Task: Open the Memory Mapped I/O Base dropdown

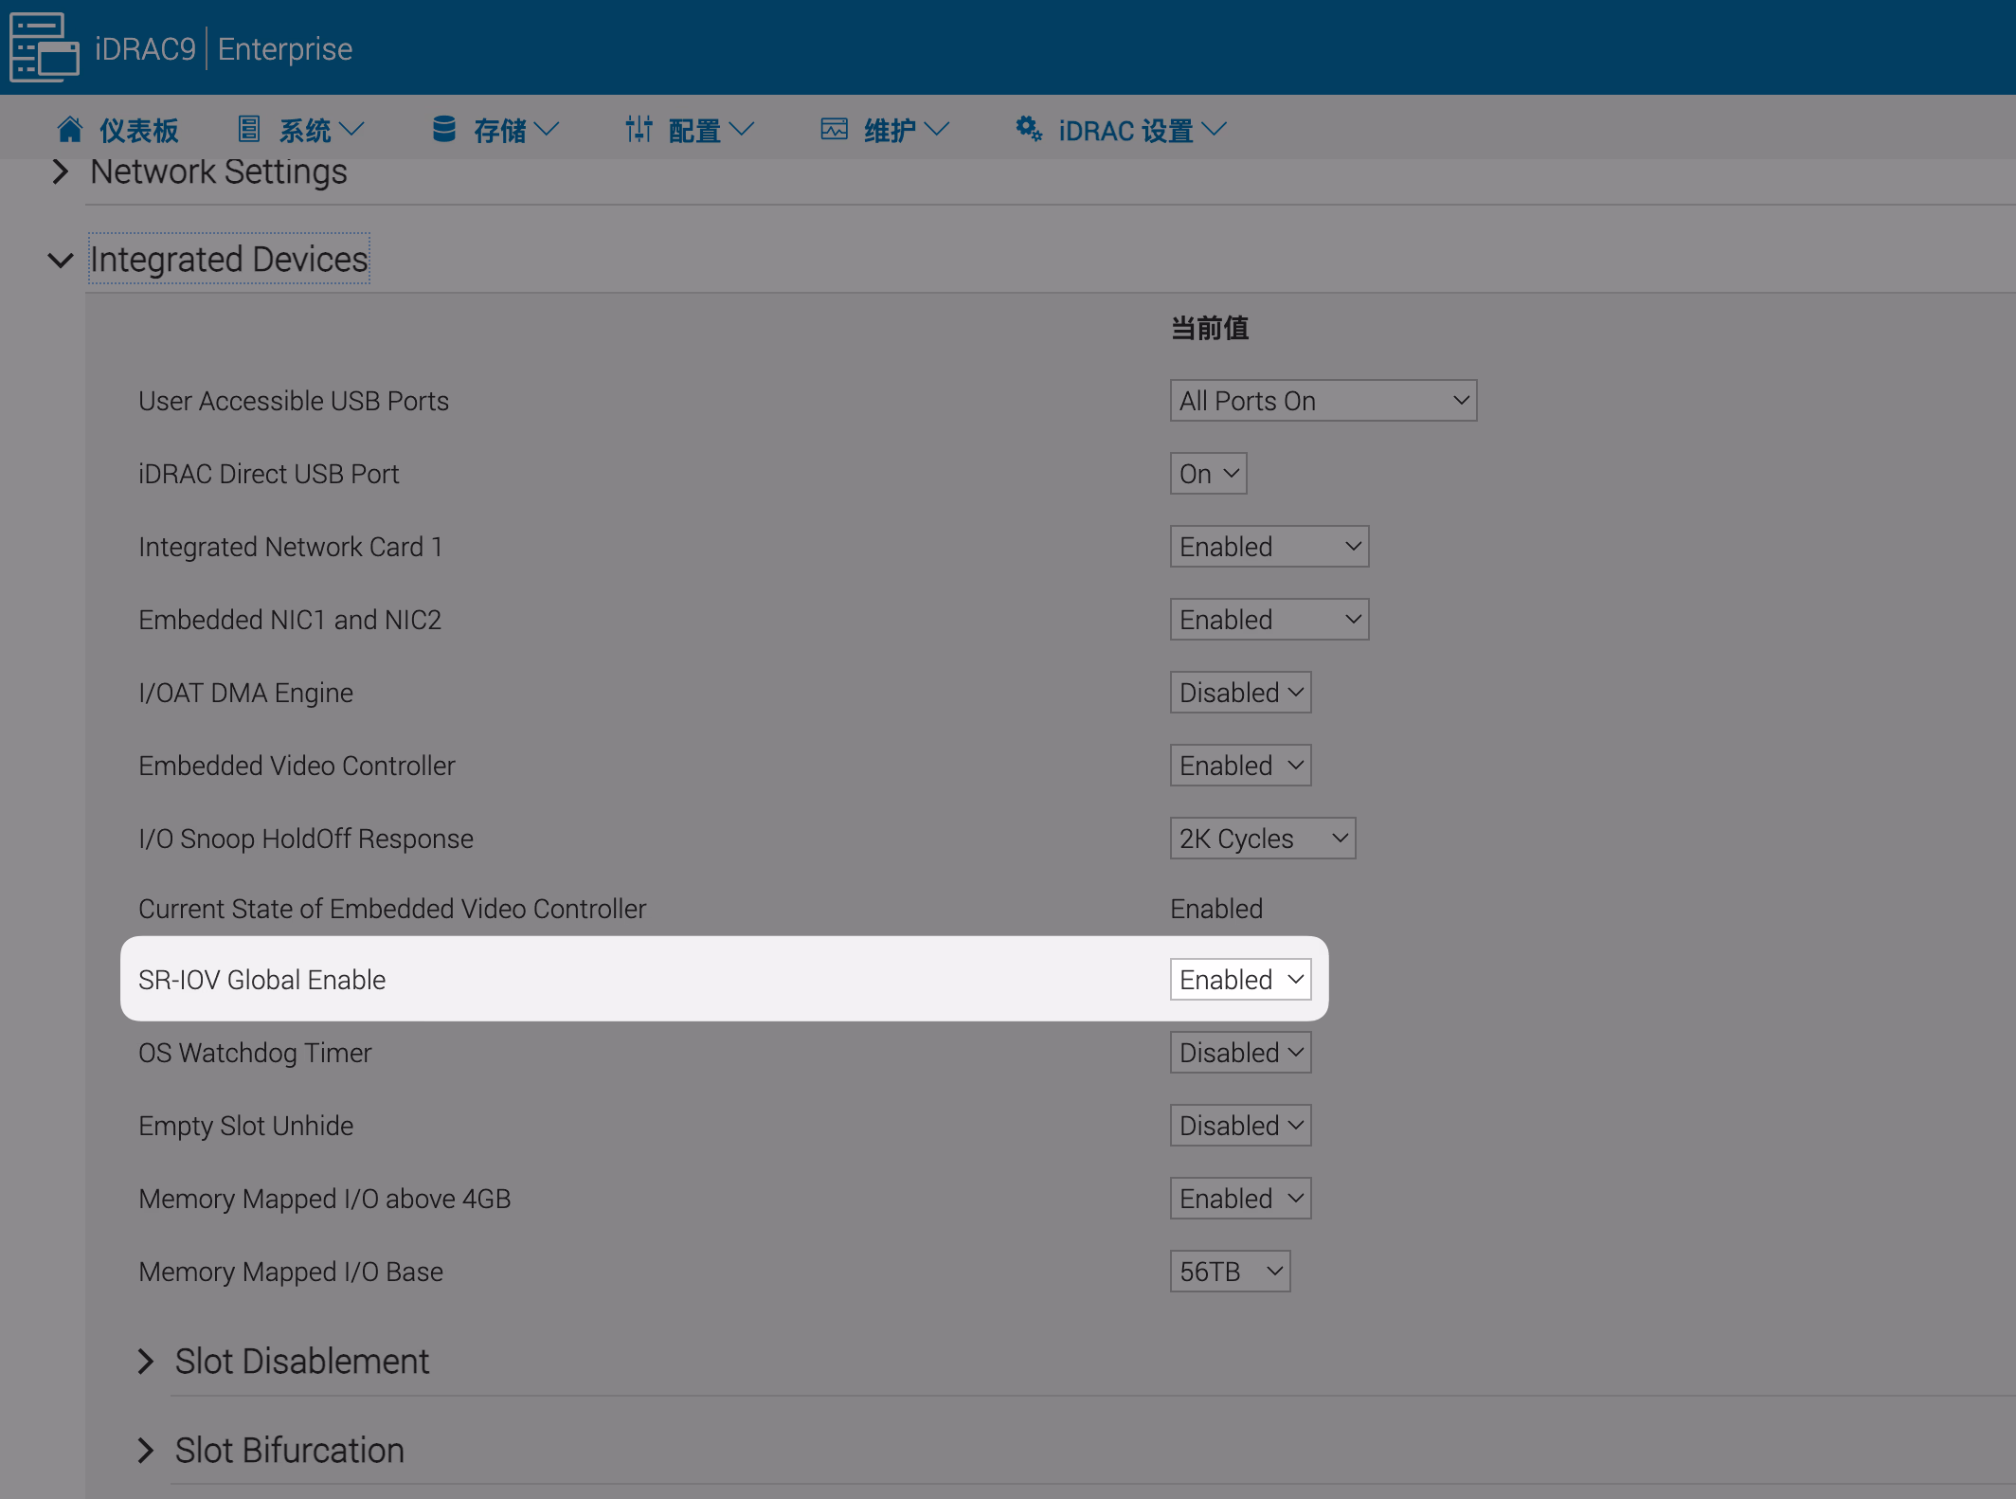Action: point(1230,1272)
